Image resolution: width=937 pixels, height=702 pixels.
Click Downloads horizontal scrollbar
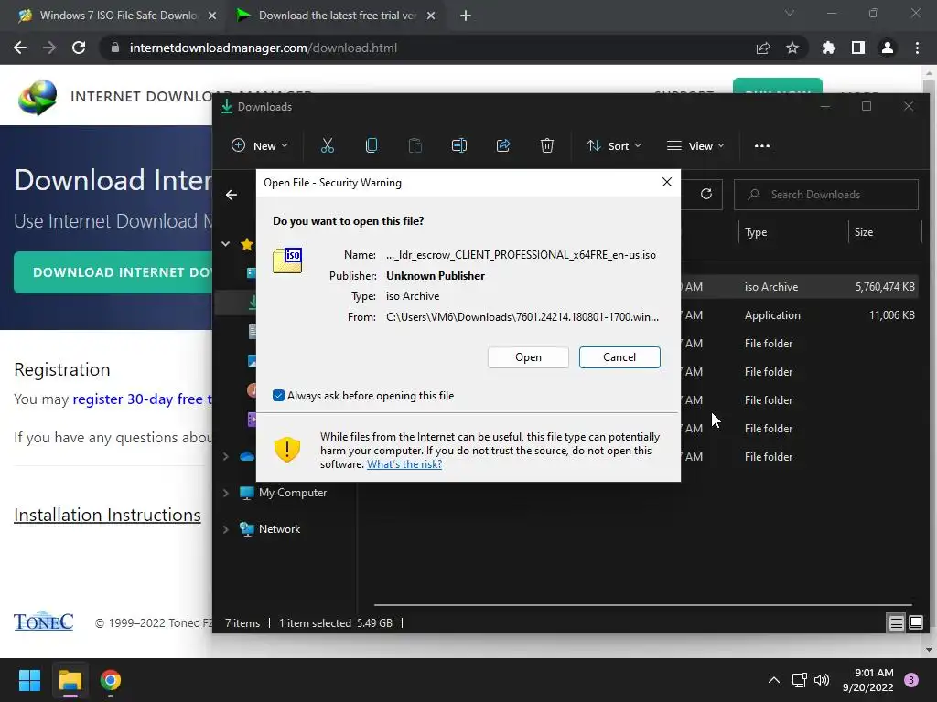point(643,605)
